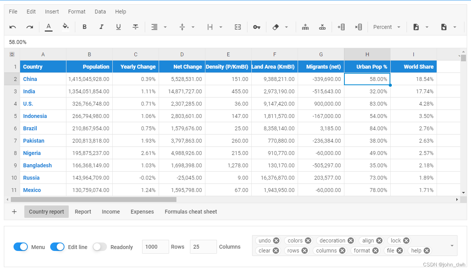Remove the decoration chip
471x271 pixels.
click(x=351, y=240)
